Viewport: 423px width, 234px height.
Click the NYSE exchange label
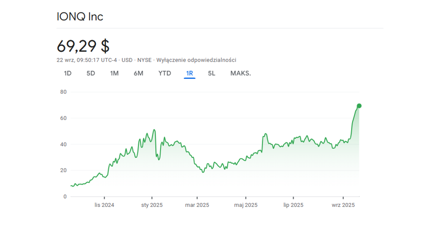(144, 60)
